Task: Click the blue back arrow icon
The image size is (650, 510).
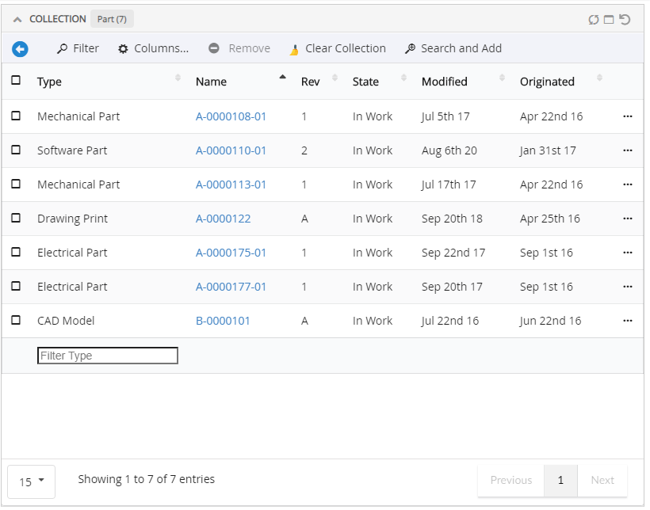Action: pyautogui.click(x=20, y=49)
